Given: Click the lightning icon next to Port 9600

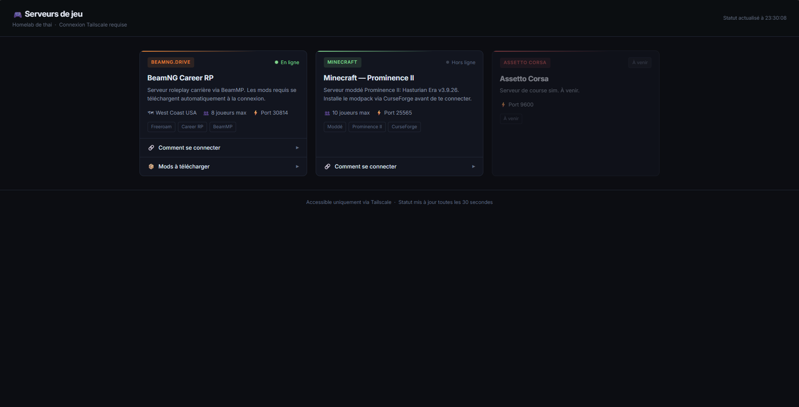Looking at the screenshot, I should click(503, 105).
